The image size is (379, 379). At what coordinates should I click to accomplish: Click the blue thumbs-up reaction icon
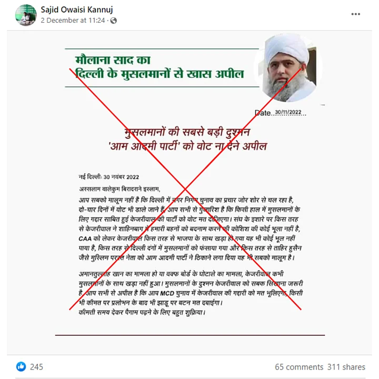click(x=21, y=366)
